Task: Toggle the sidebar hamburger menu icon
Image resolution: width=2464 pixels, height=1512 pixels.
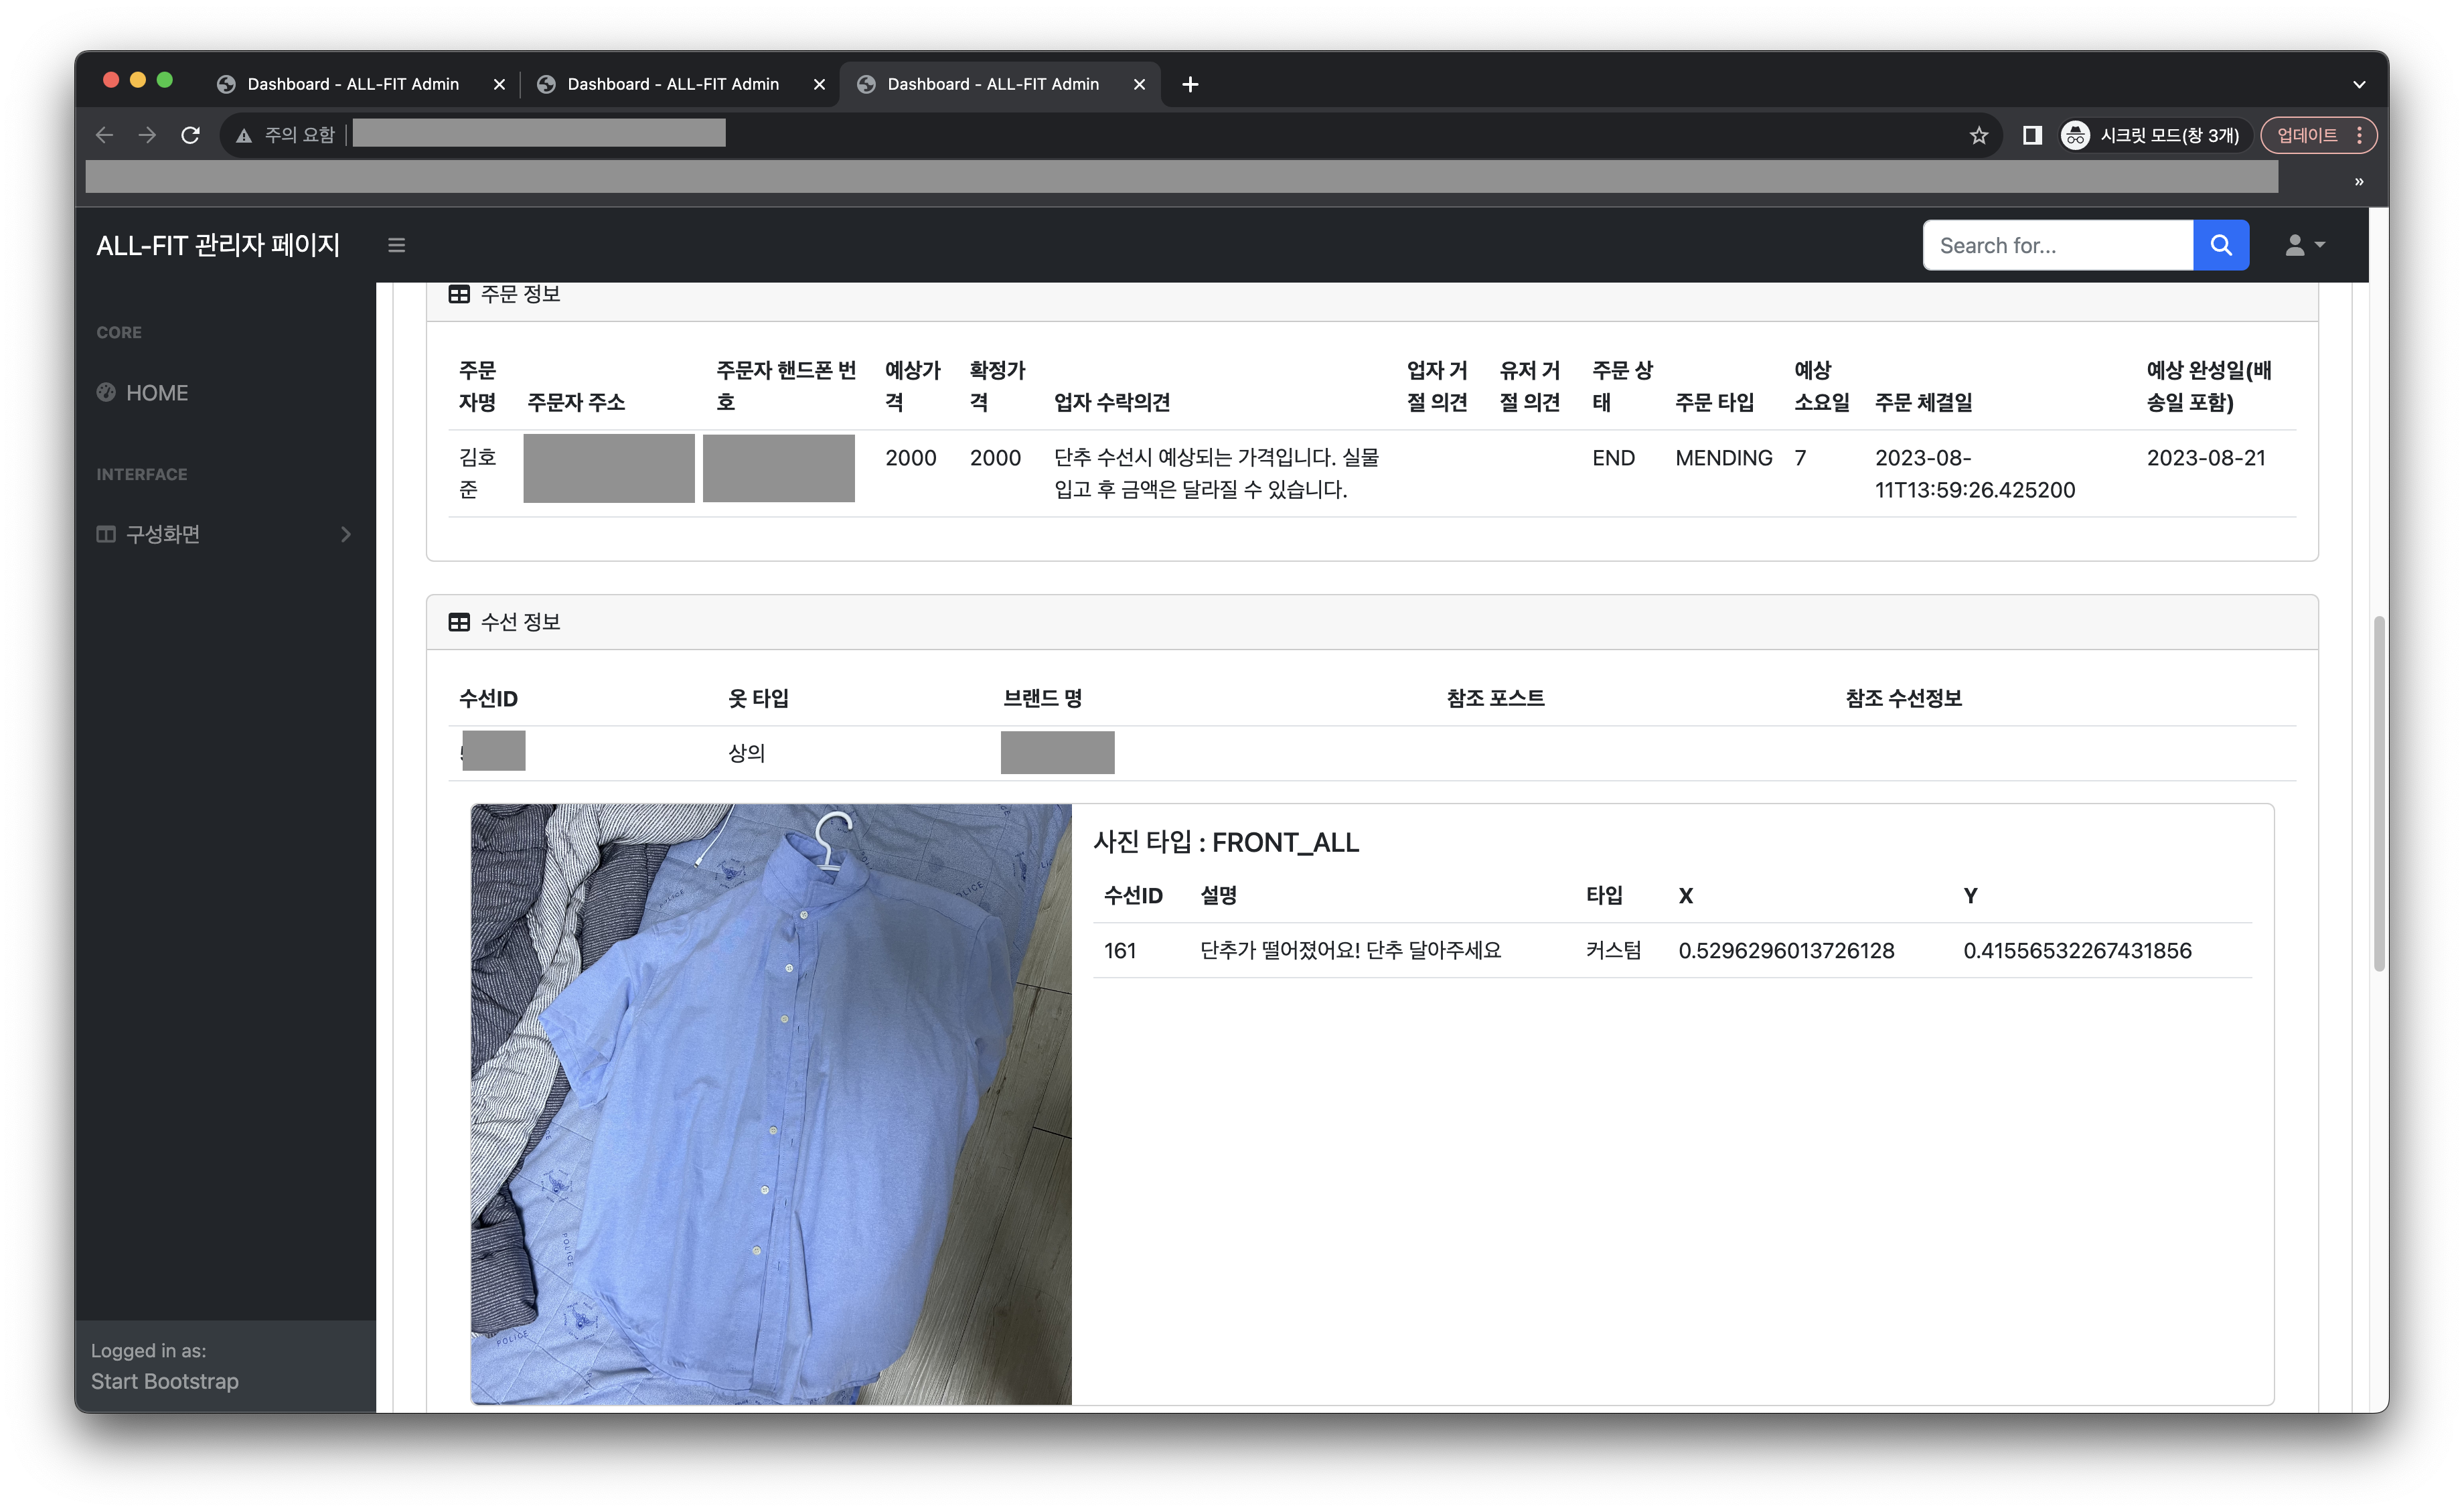Action: click(396, 245)
